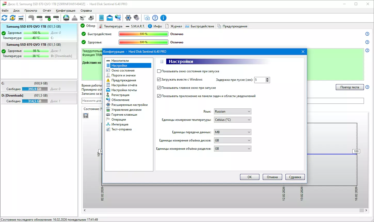Open the Язык dropdown showing Russian
374x222 pixels.
232,112
